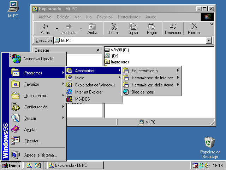Click the Explorando - Mi PC taskbar button
Screen dimensions: 226x170
pyautogui.click(x=76, y=165)
